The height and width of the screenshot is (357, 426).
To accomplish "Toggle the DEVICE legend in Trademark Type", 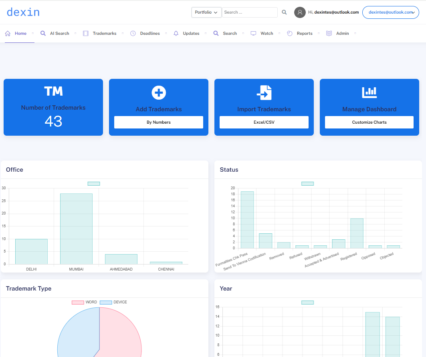I will pos(113,302).
